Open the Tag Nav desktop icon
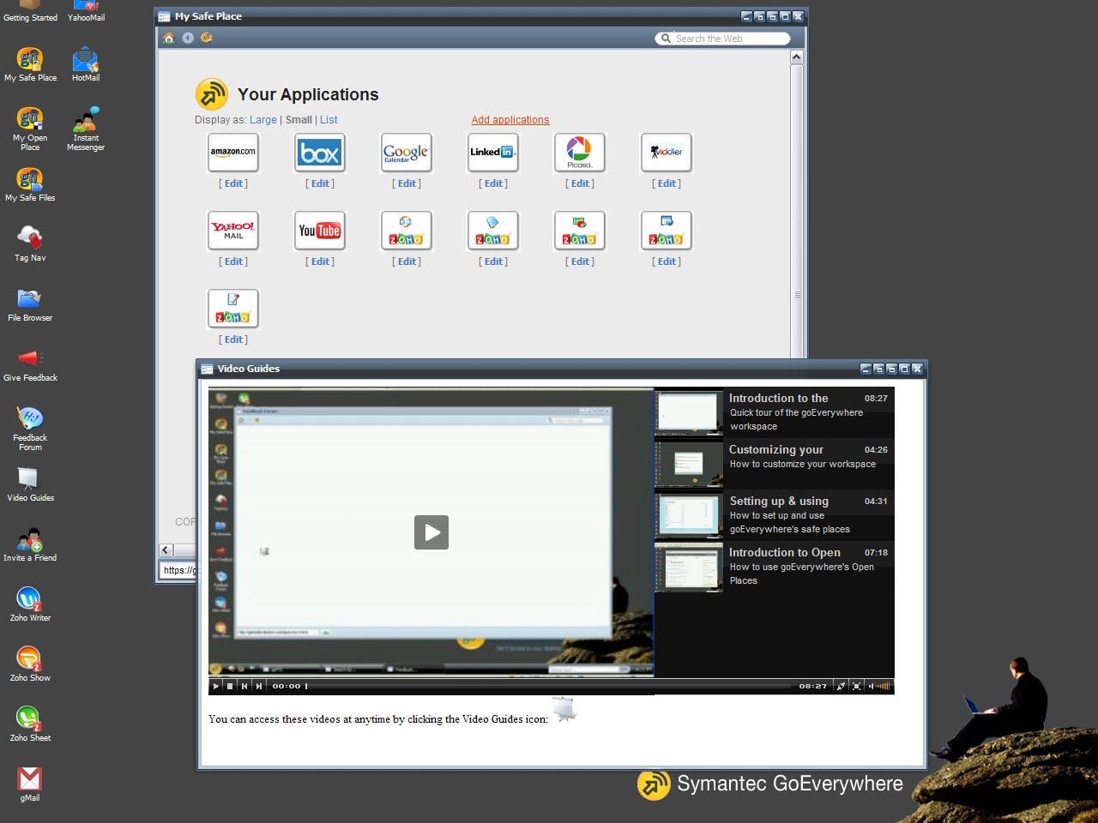1098x823 pixels. 30,244
